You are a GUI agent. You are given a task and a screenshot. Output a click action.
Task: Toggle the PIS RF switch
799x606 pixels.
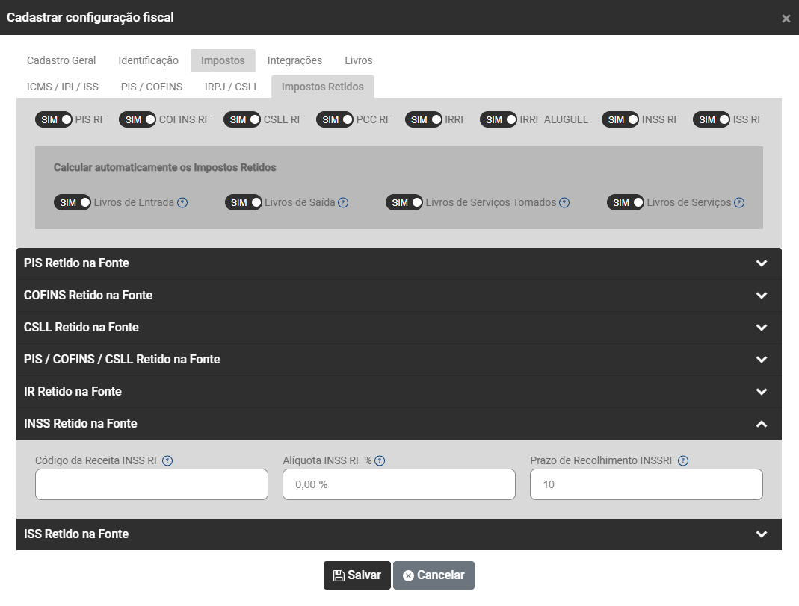(54, 119)
